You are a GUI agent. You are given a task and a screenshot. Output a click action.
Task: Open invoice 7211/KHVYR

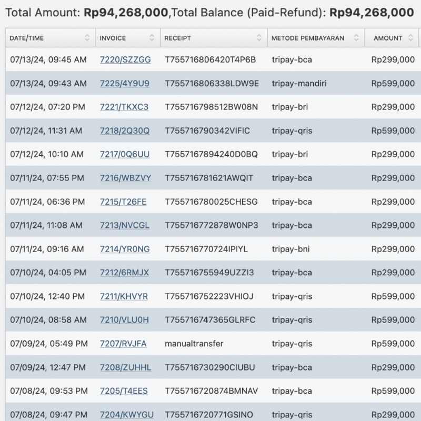(x=124, y=296)
